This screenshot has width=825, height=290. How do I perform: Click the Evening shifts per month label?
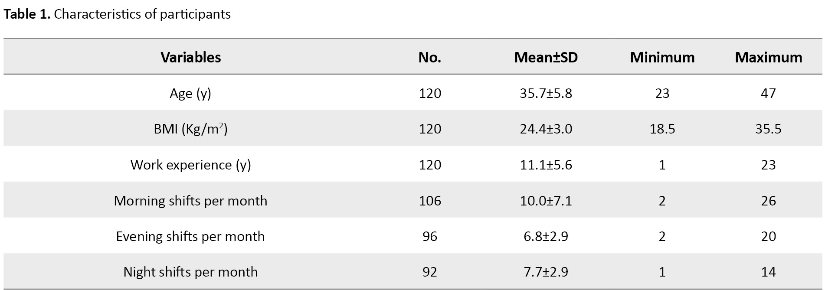point(190,236)
